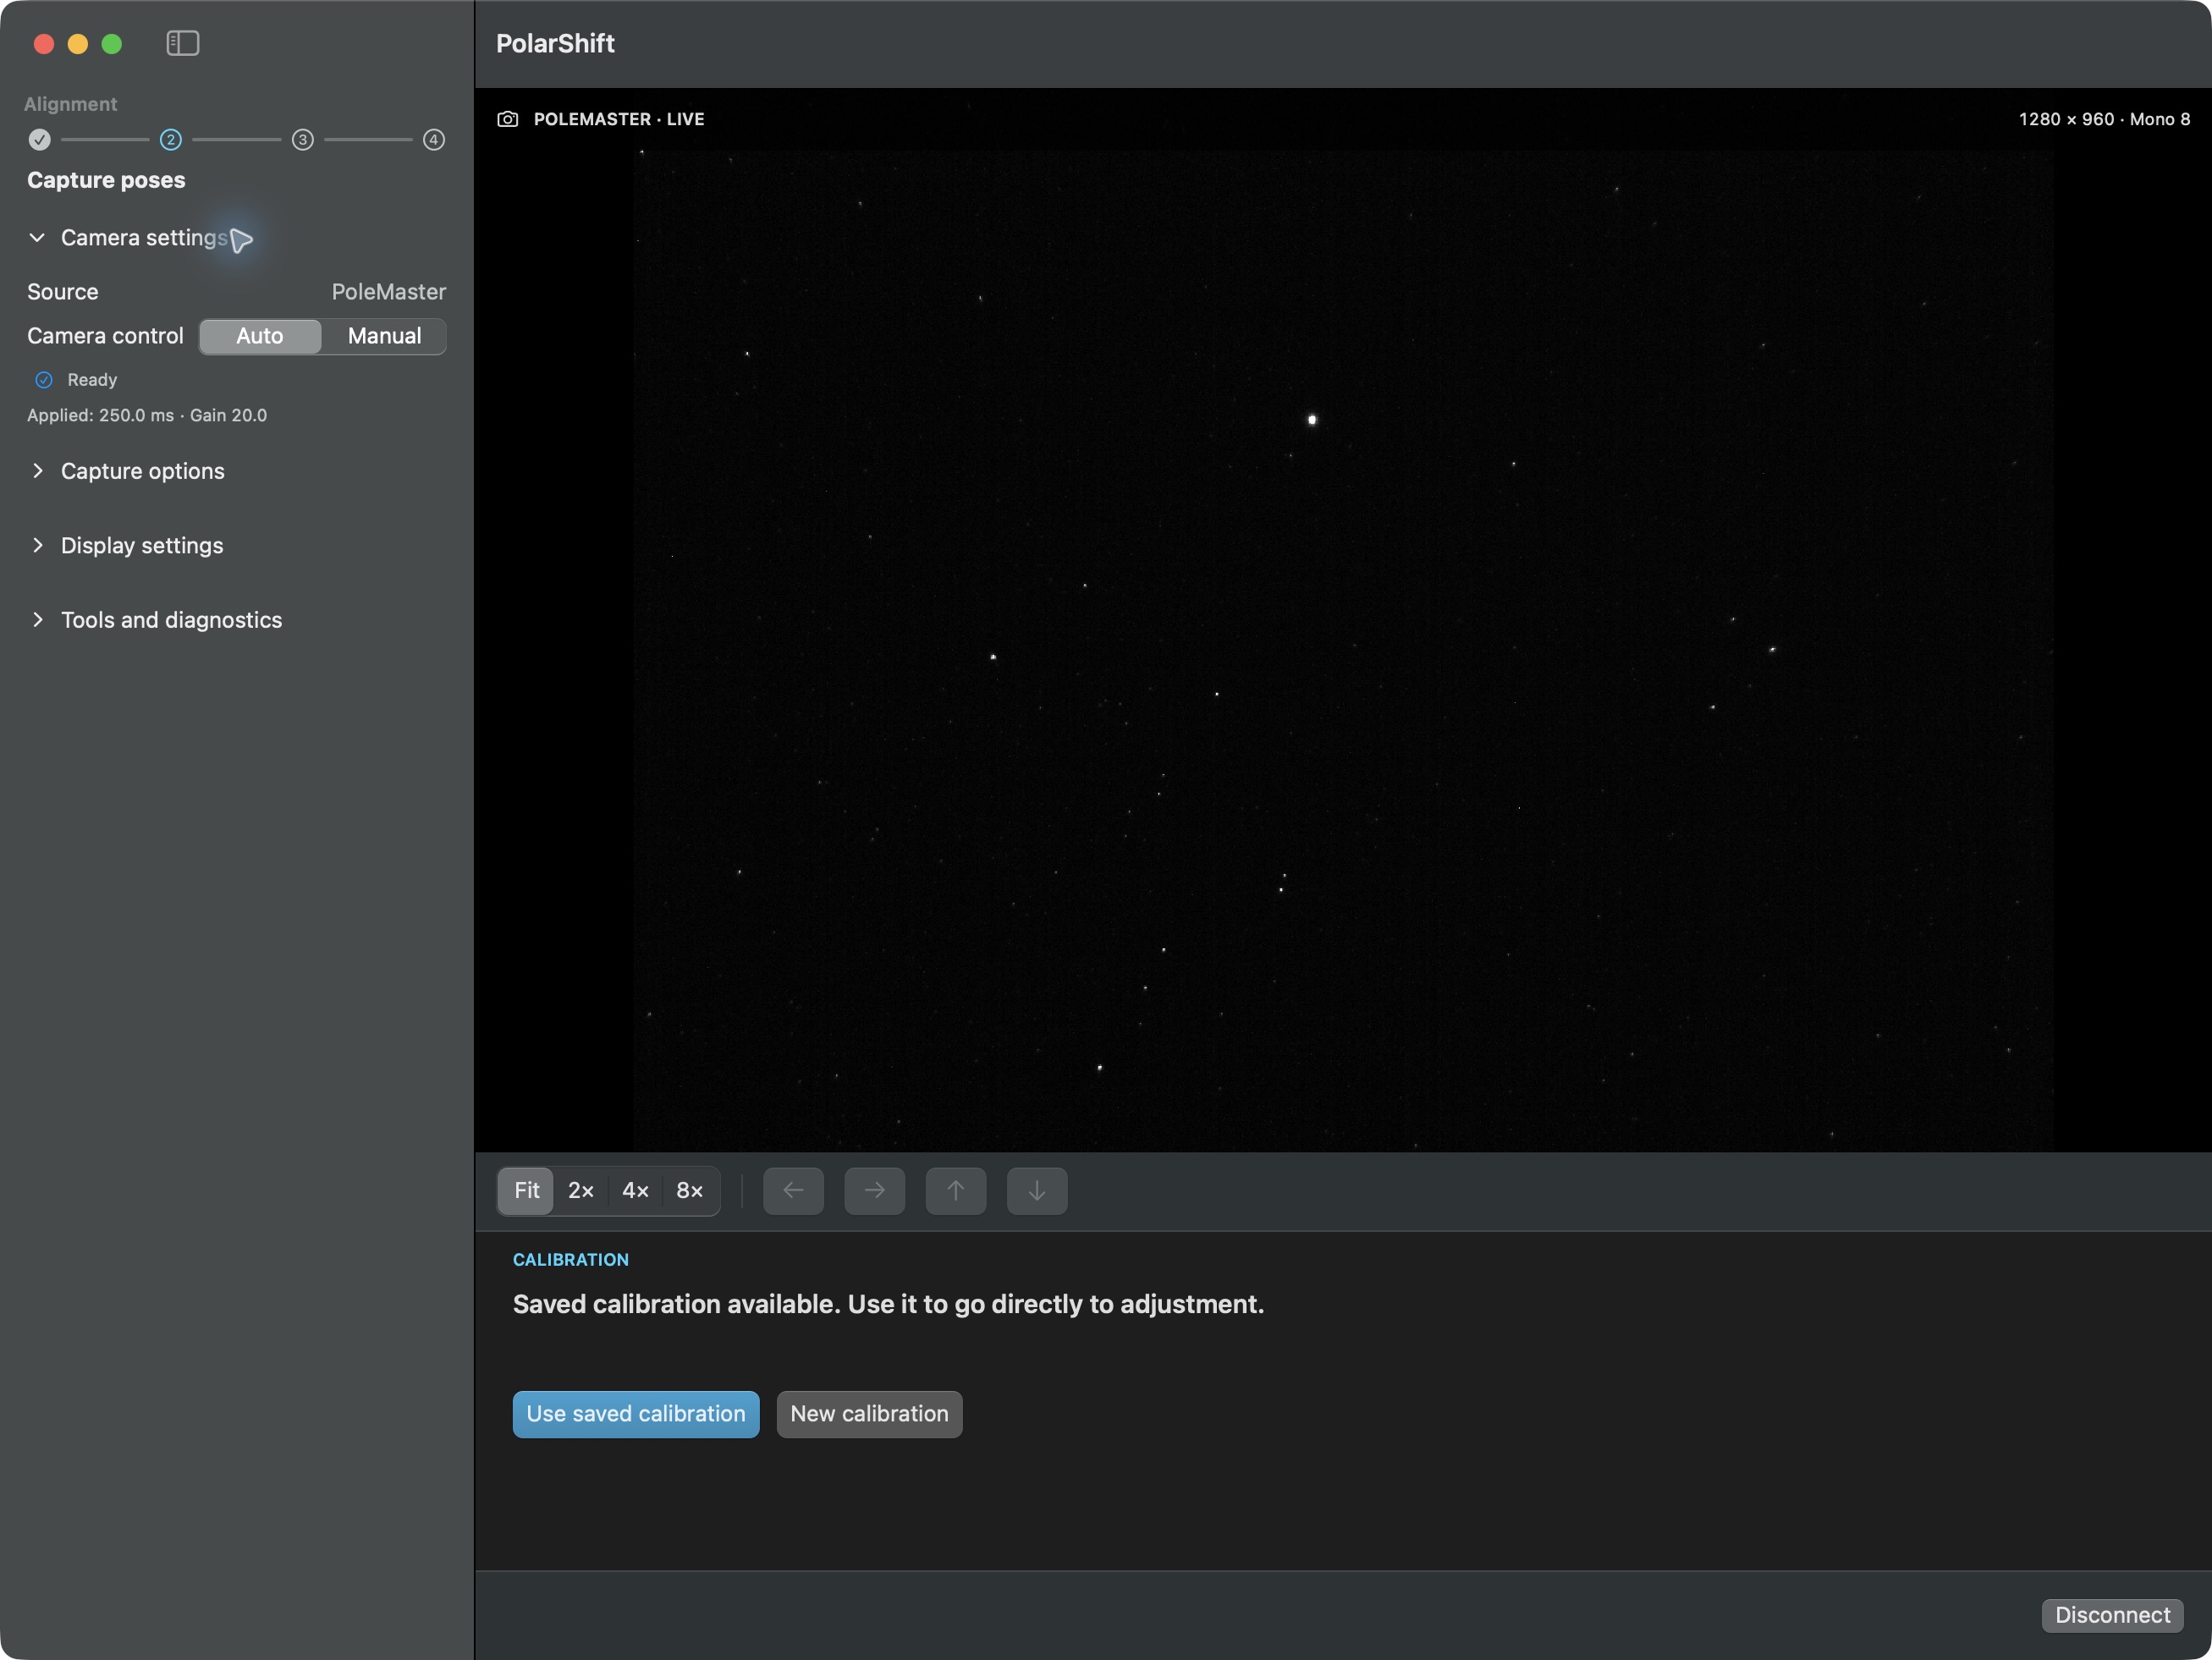Click the pan left arrow button
This screenshot has width=2212, height=1660.
point(793,1190)
